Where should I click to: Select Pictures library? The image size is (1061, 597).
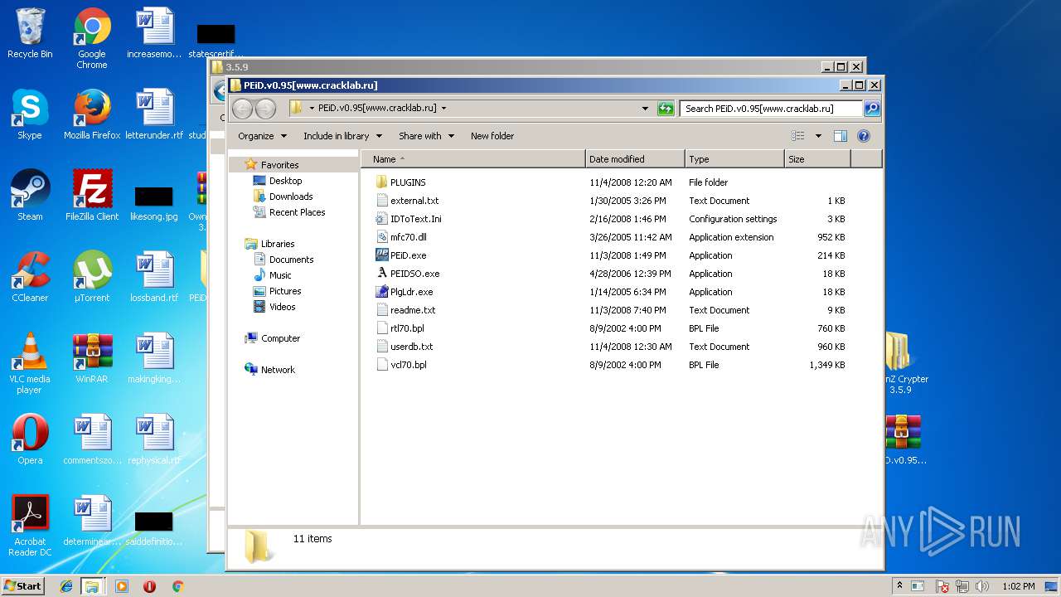pos(284,291)
